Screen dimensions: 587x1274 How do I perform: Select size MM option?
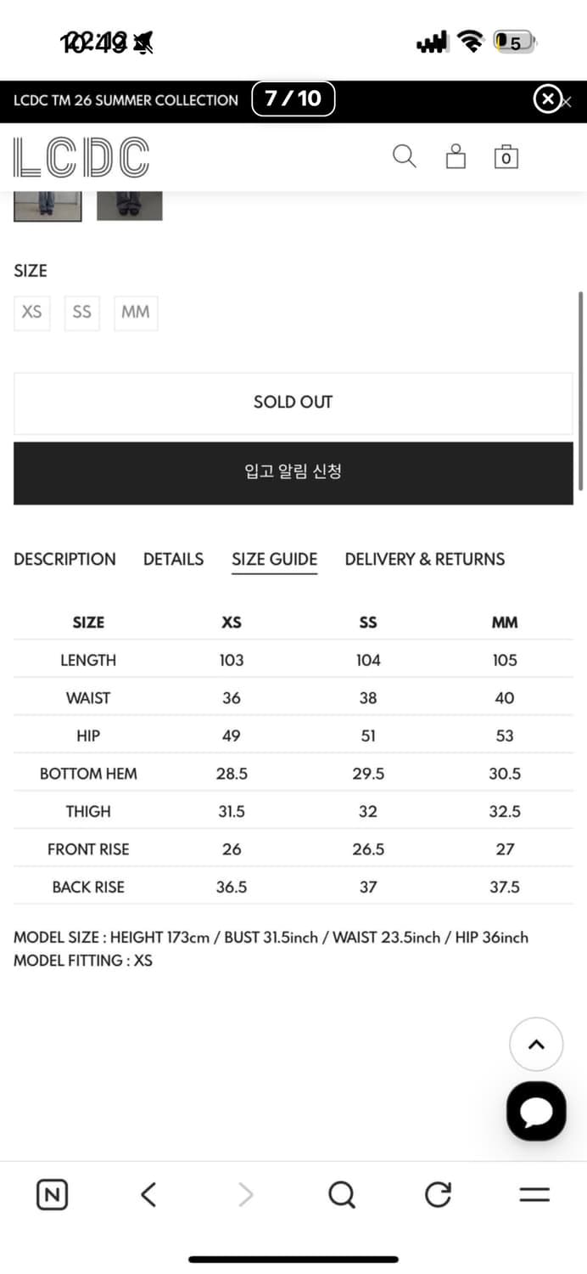point(135,313)
